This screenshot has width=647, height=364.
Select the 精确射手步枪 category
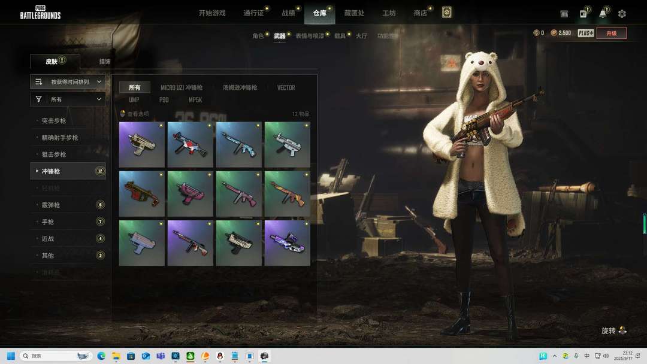68,138
